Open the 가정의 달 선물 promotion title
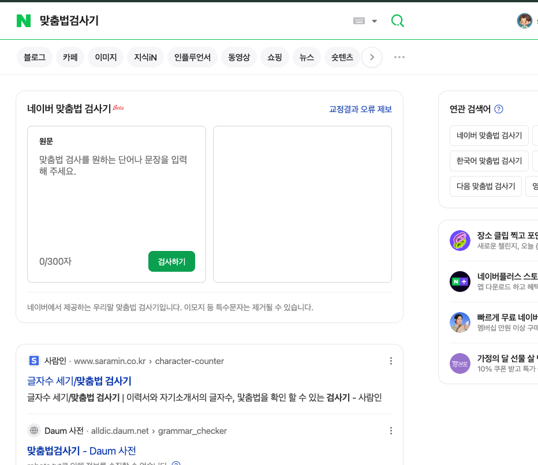Viewport: 538px width, 465px height. pyautogui.click(x=507, y=358)
